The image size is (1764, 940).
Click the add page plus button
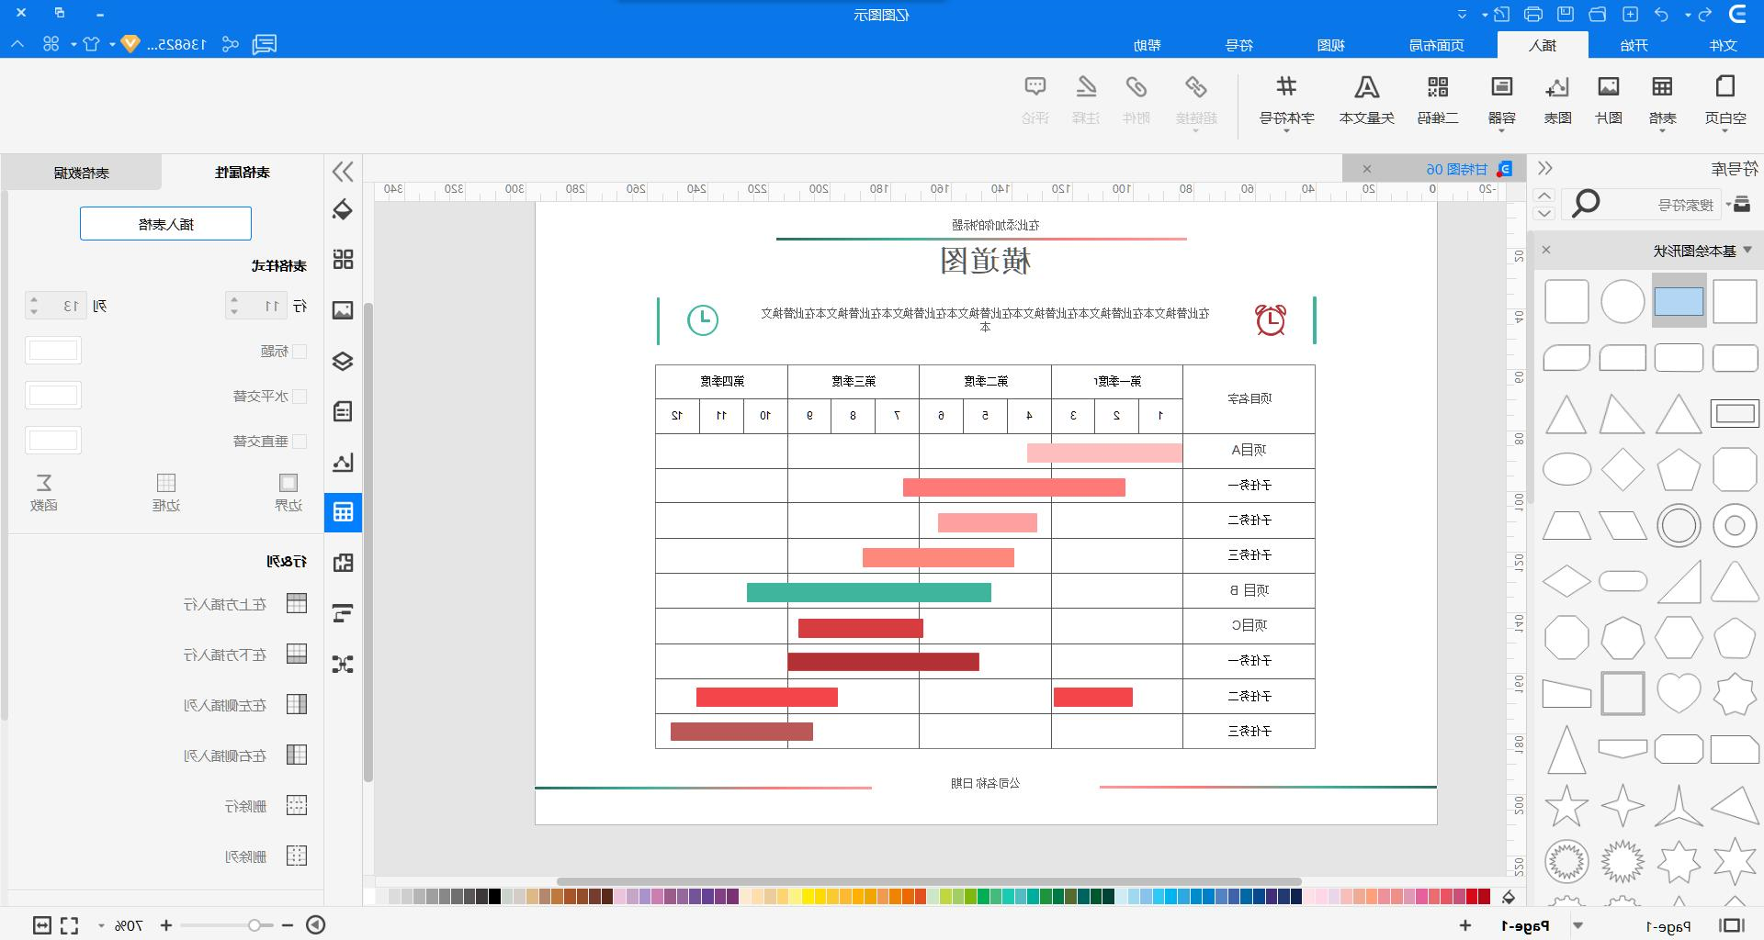coord(1464,925)
